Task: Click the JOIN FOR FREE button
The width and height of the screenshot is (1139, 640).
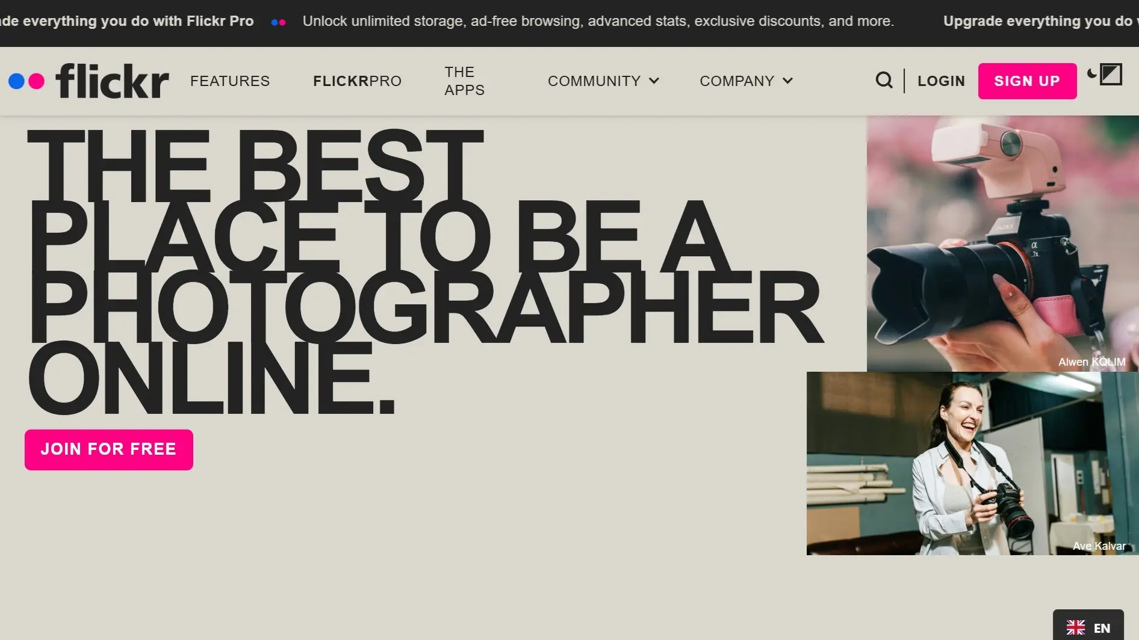Action: click(109, 449)
